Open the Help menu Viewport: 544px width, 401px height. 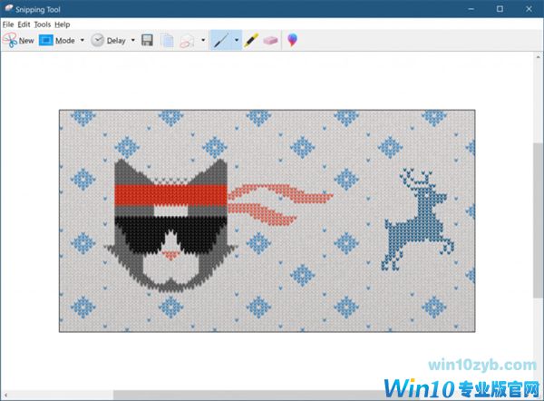pyautogui.click(x=63, y=24)
